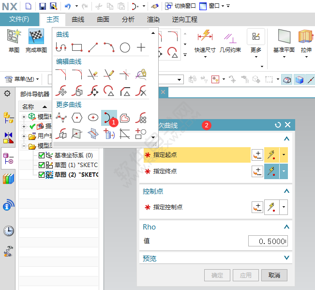Switch to the 分析 ribbon tab
Screen dimensions: 315x290
click(128, 19)
